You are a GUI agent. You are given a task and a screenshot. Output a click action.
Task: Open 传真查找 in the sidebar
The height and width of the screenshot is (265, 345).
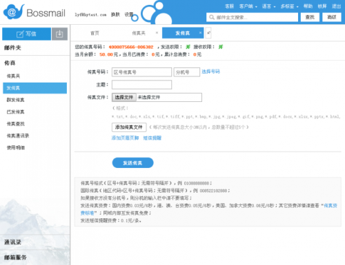15,124
